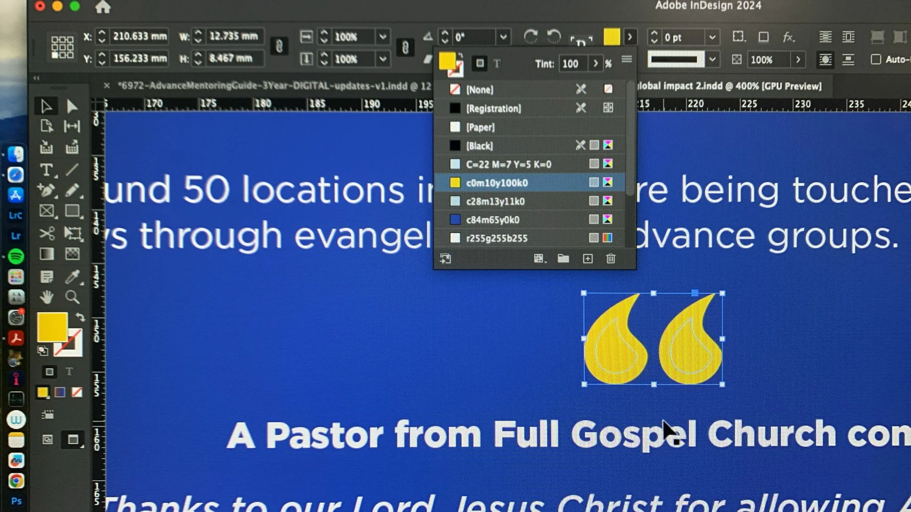Select the Zoom tool

coord(73,297)
